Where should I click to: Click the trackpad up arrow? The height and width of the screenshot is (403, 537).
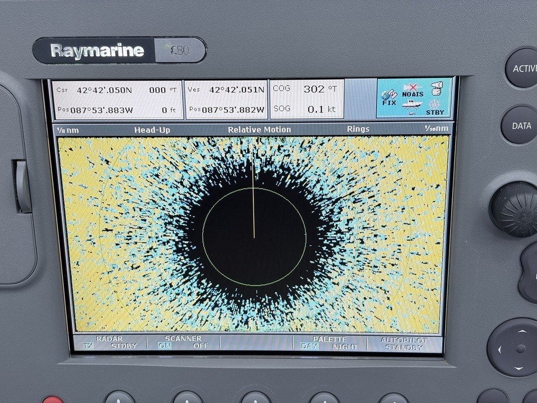(x=523, y=331)
